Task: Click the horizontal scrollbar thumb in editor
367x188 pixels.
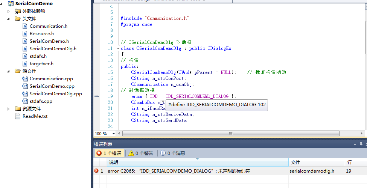Action: click(231, 134)
